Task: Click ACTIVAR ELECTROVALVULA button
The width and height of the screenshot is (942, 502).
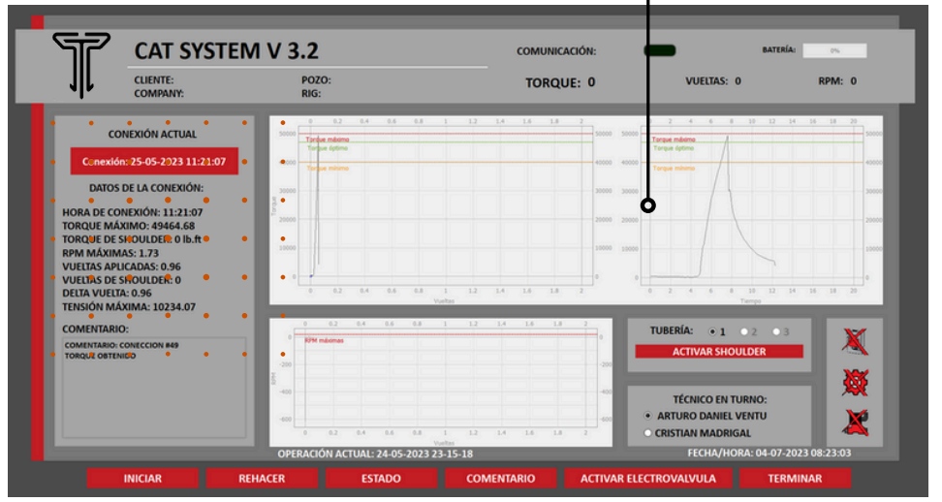Action: click(x=647, y=478)
